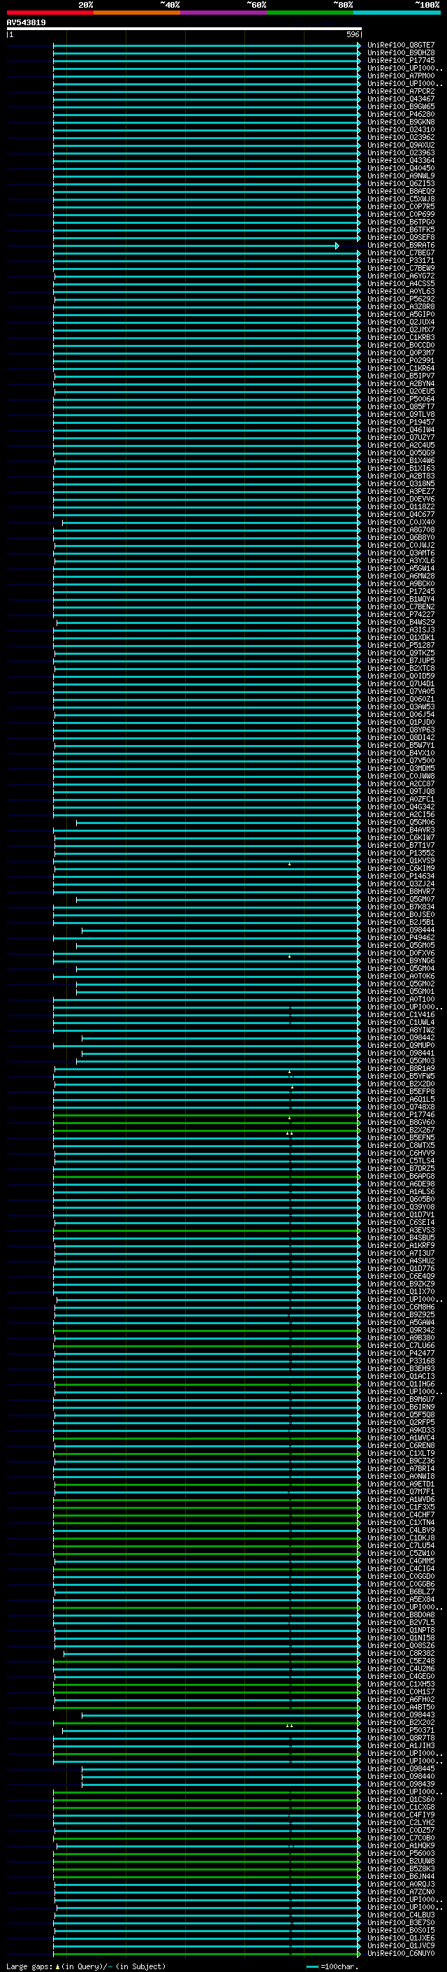Open hit UniRef100_A4BT50
The width and height of the screenshot is (447, 1972).
(x=401, y=1707)
